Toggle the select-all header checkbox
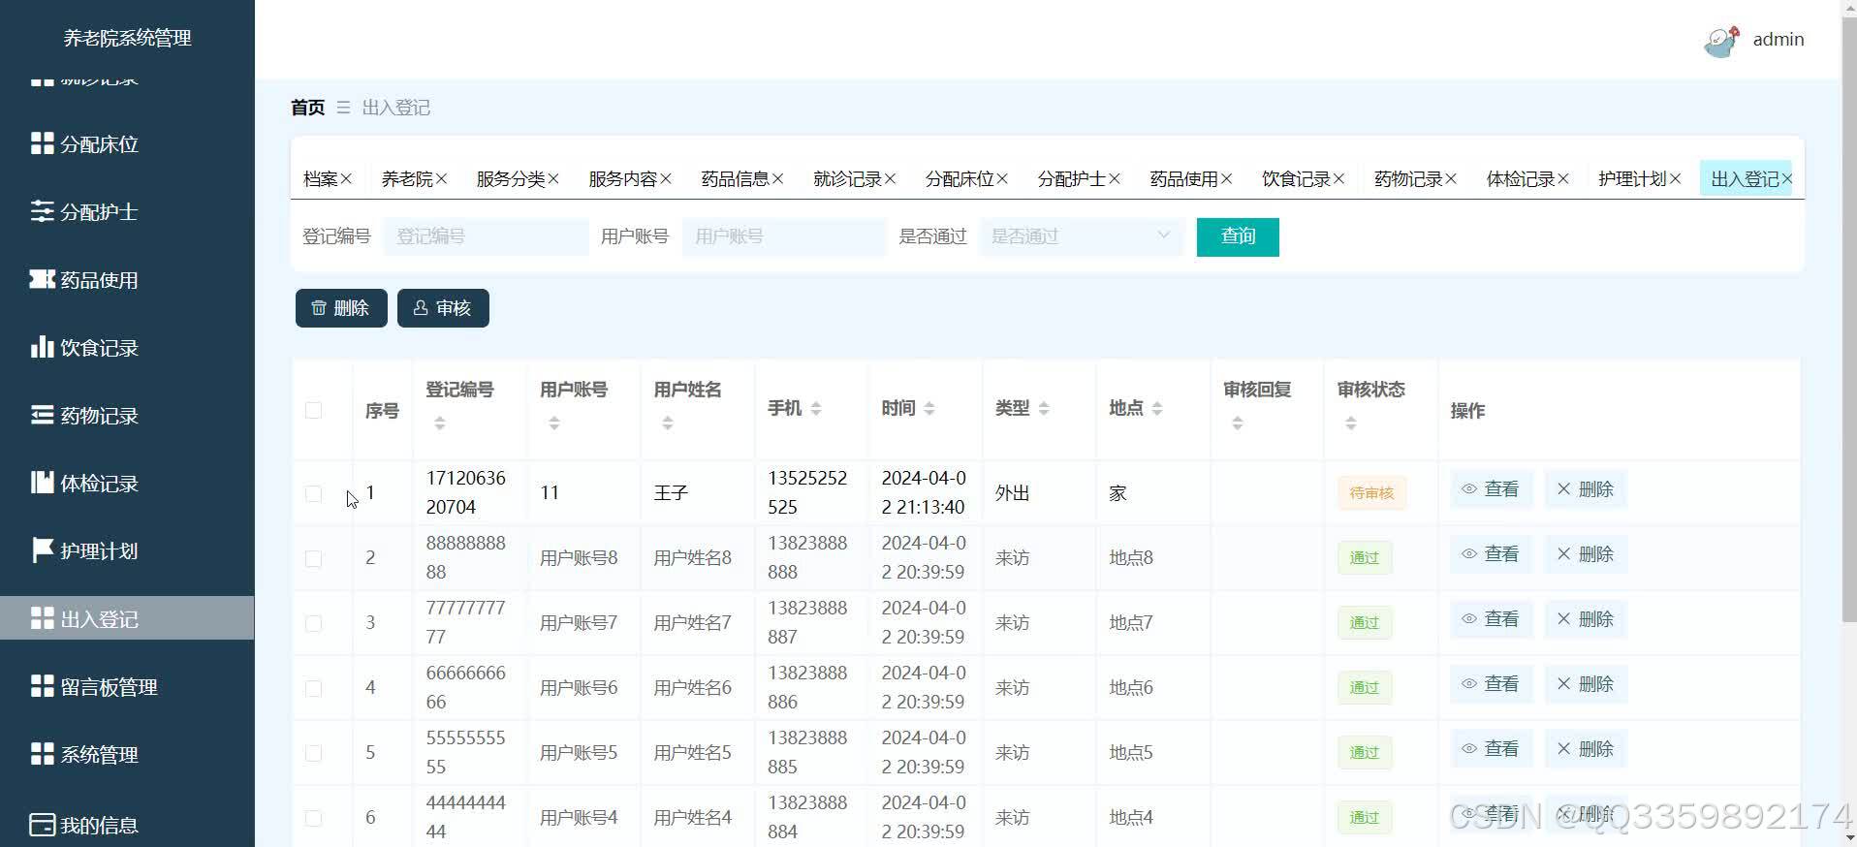The width and height of the screenshot is (1857, 847). click(313, 410)
